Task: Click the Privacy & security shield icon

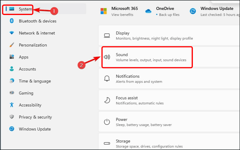Action: [x=12, y=117]
